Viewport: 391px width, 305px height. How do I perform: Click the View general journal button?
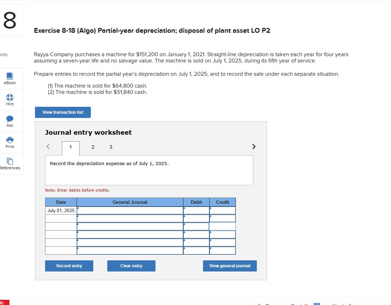(x=230, y=266)
